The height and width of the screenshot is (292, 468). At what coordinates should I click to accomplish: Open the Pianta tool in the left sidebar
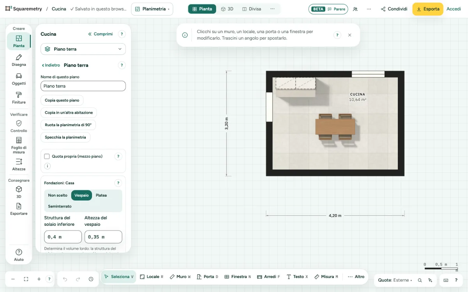(19, 41)
